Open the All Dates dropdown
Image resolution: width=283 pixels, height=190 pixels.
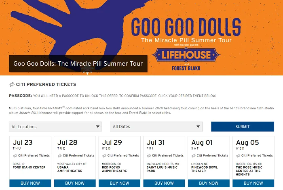coord(156,127)
